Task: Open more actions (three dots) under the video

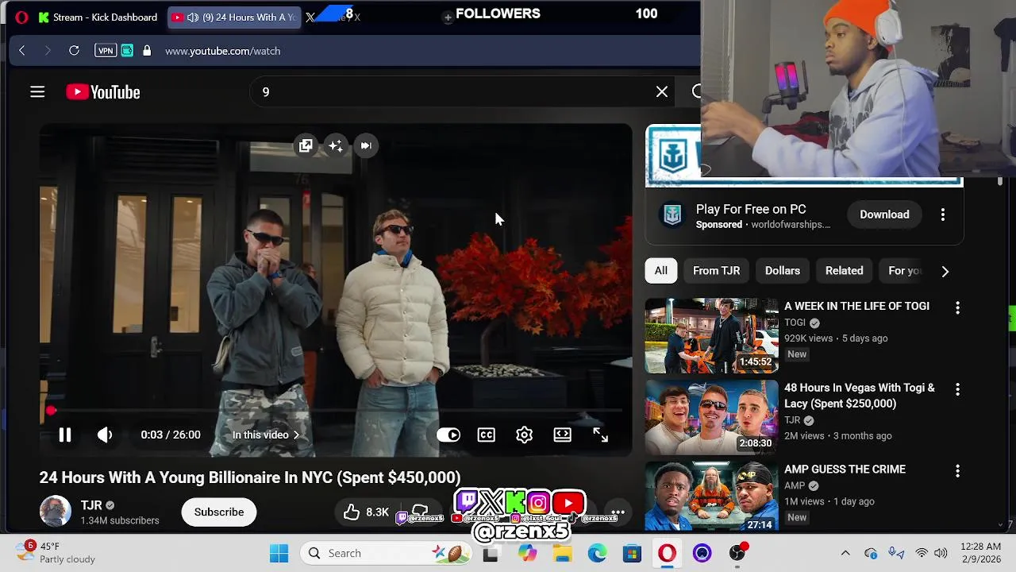Action: pos(618,512)
